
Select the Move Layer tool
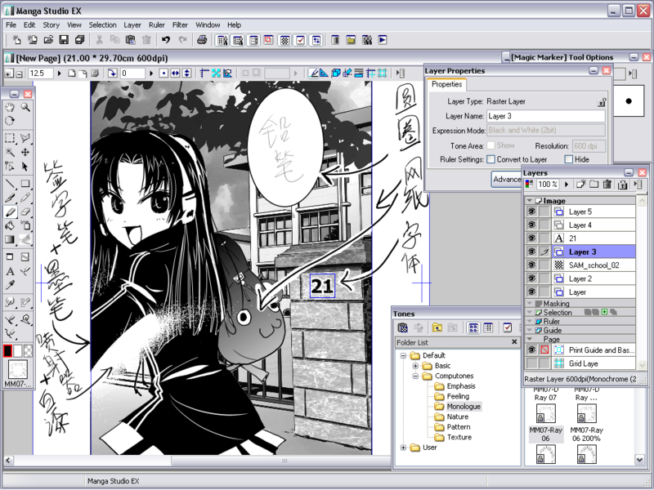click(x=25, y=152)
